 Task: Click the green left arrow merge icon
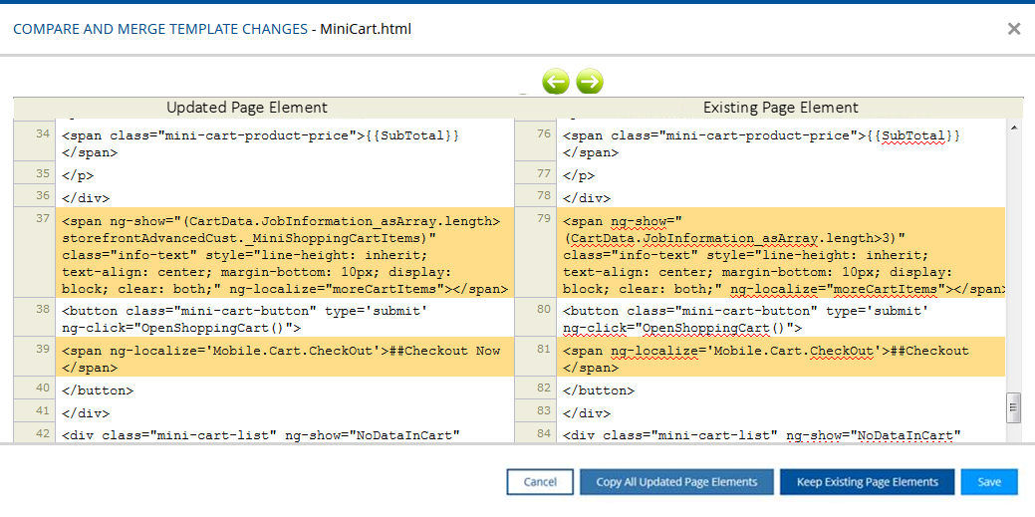[x=556, y=82]
